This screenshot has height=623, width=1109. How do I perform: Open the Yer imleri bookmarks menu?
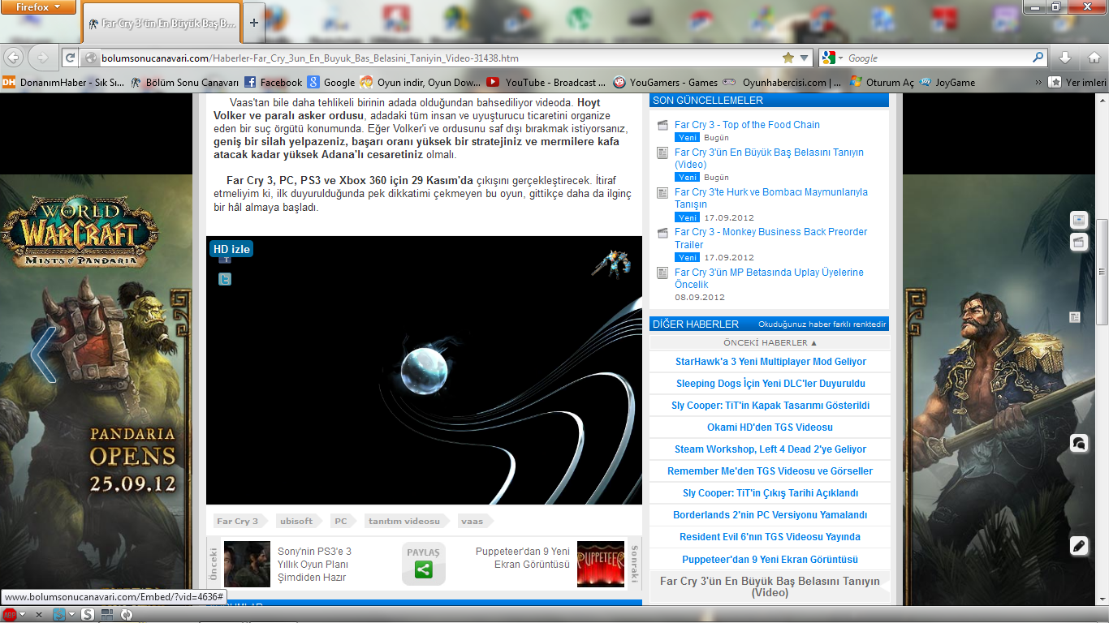(x=1078, y=82)
